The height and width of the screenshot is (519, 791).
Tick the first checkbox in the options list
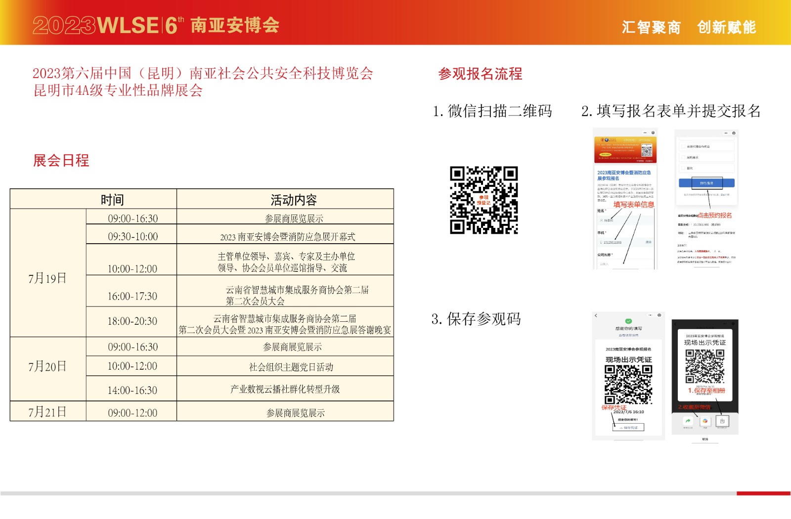(683, 146)
